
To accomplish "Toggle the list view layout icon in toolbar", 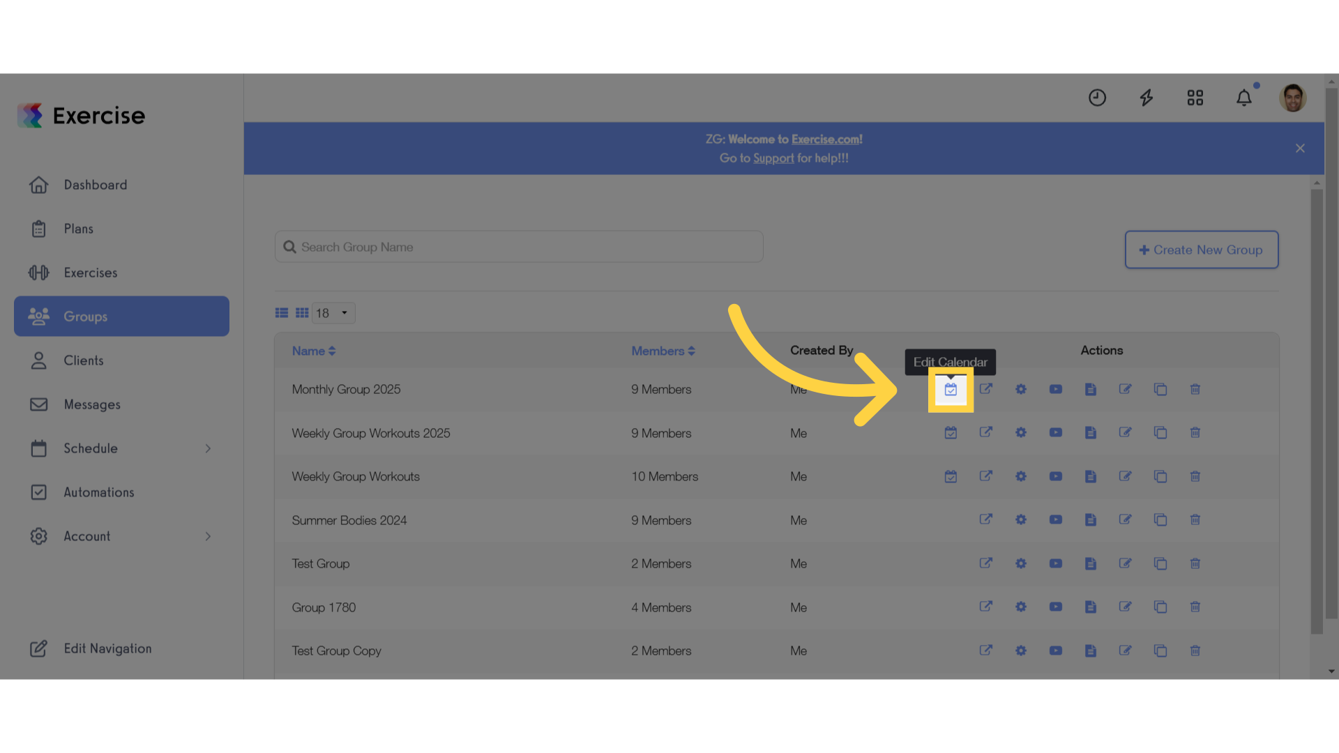I will pos(282,312).
